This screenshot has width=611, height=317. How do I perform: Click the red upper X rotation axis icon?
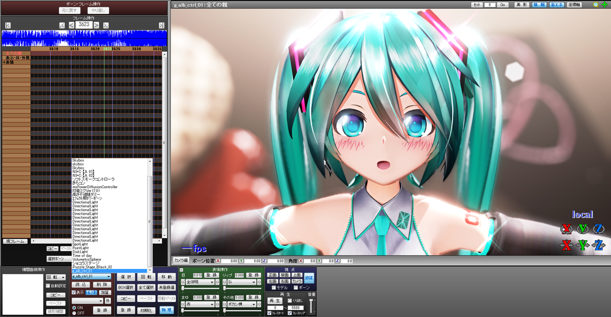566,228
